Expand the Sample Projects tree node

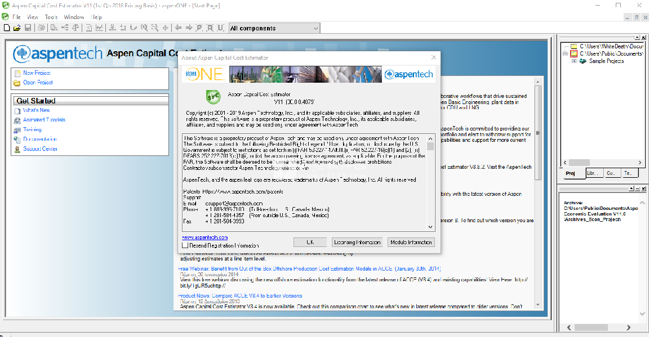pos(574,61)
